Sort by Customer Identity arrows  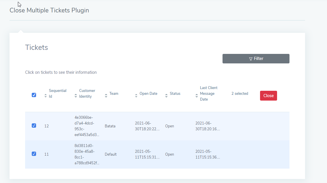click(76, 96)
